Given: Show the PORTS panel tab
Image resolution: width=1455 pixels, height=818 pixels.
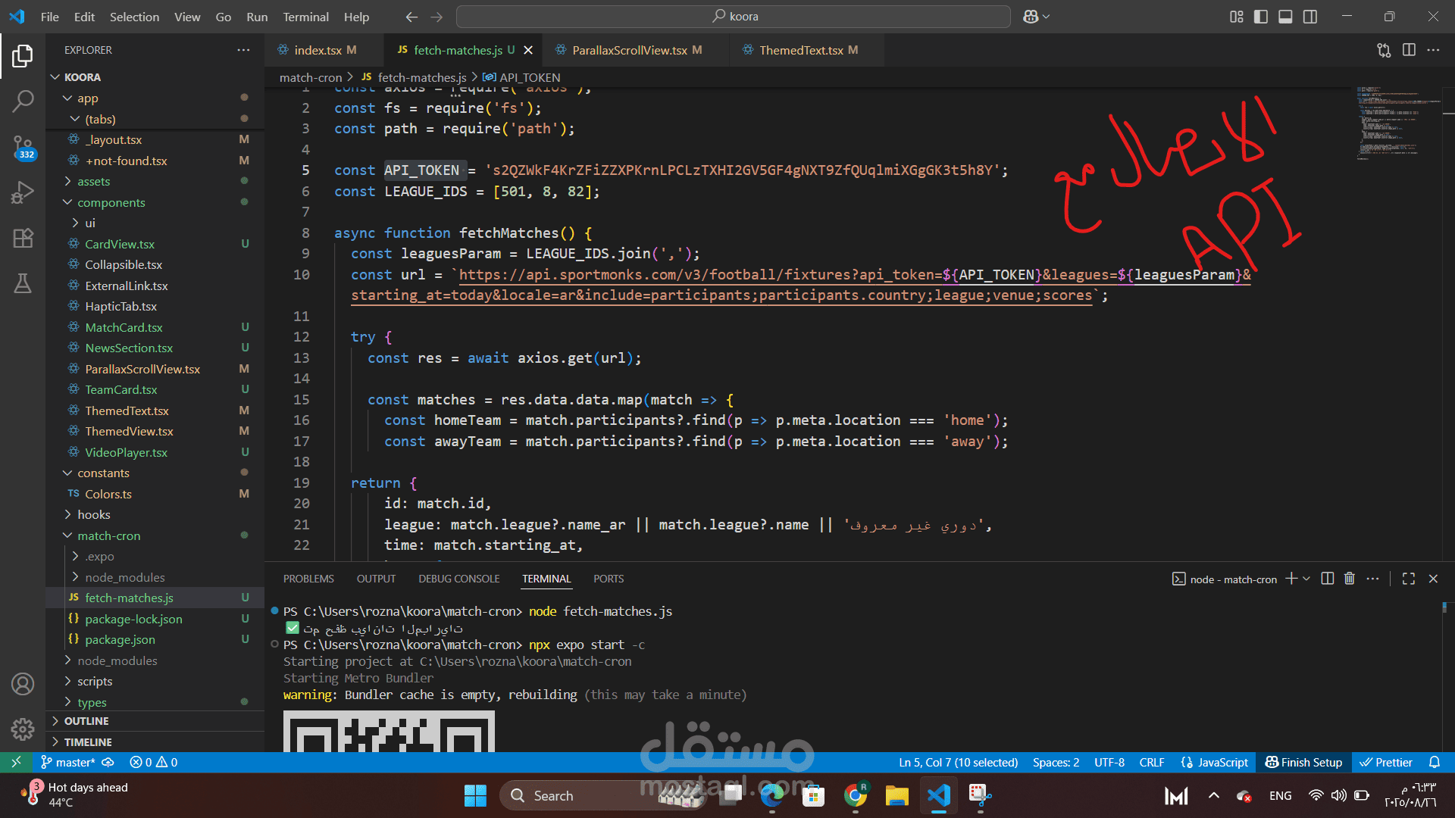Looking at the screenshot, I should click(609, 579).
